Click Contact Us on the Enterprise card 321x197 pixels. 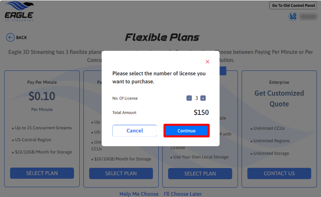279,173
